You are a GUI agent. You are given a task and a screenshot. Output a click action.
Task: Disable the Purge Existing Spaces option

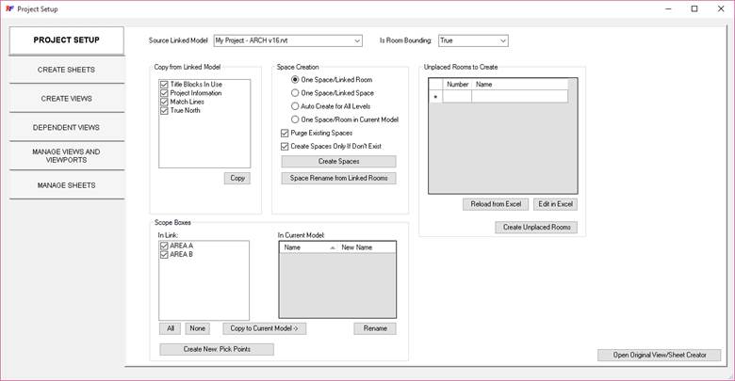tap(286, 134)
